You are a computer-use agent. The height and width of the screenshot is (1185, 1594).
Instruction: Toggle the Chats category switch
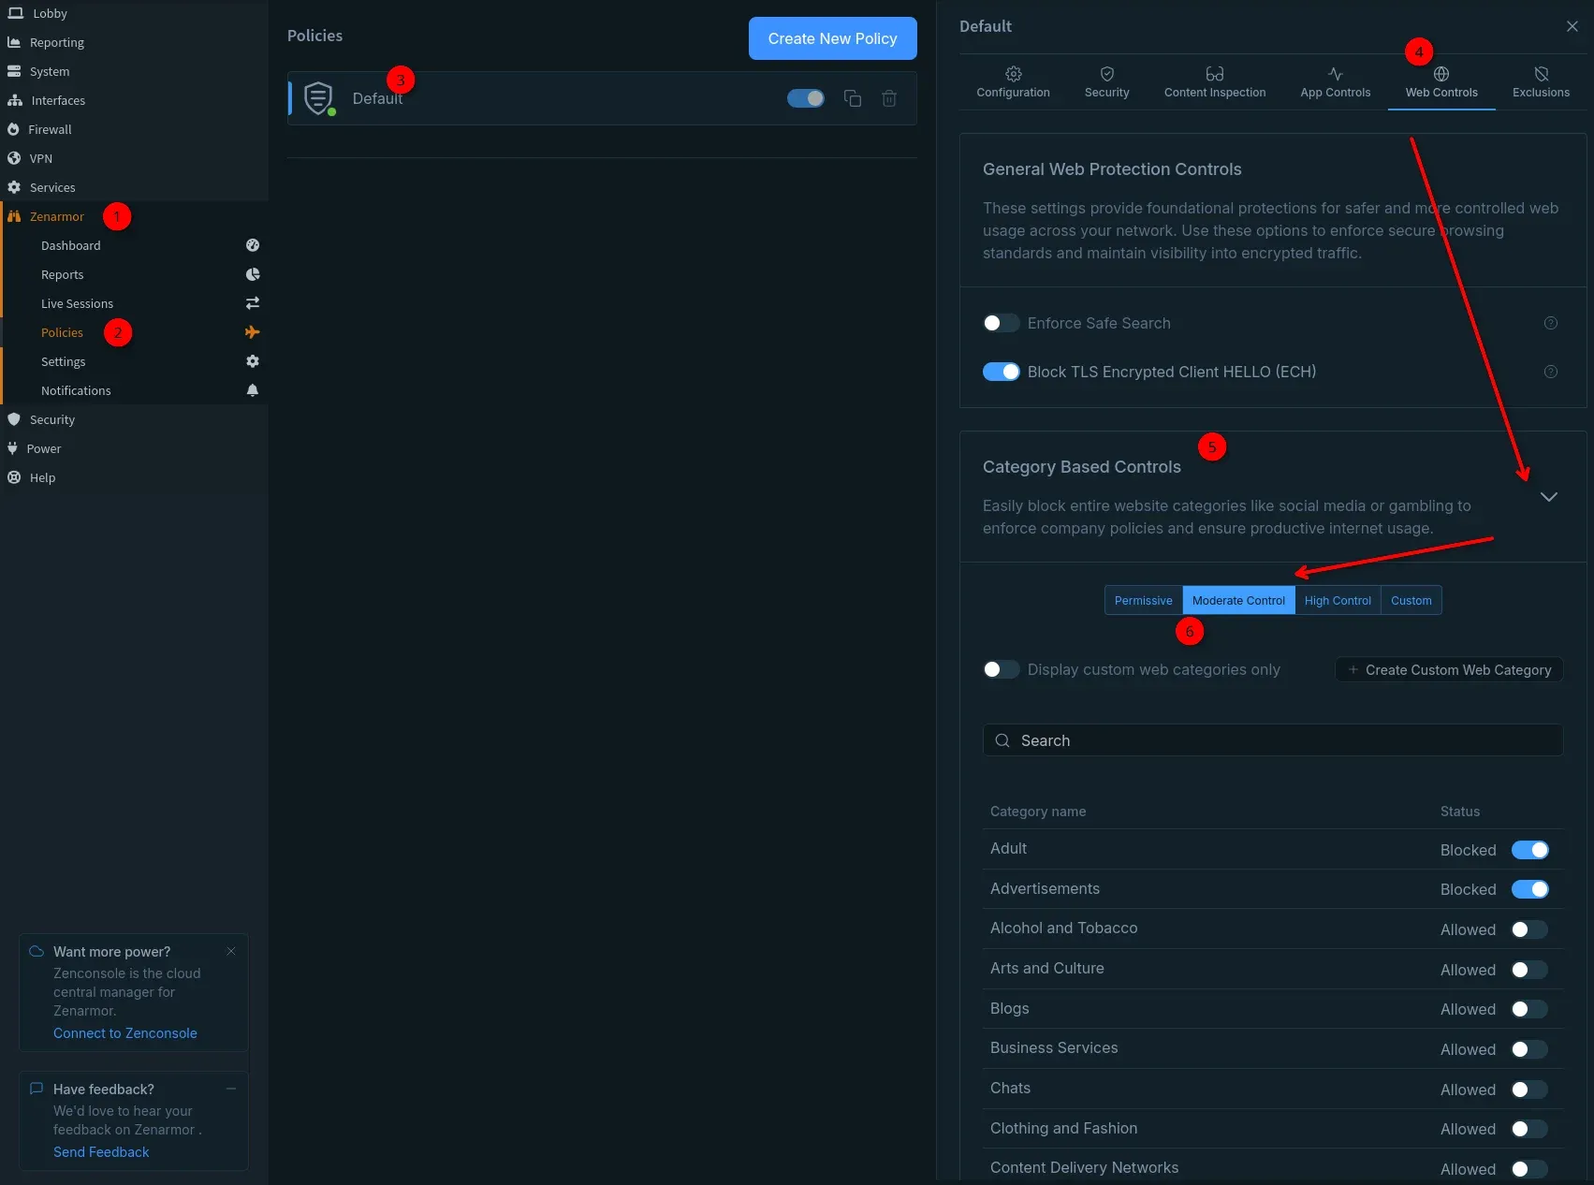click(x=1529, y=1090)
